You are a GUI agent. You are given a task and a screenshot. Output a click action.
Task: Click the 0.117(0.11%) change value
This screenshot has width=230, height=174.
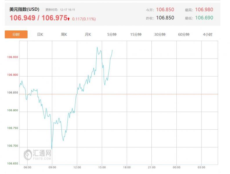pyautogui.click(x=84, y=19)
